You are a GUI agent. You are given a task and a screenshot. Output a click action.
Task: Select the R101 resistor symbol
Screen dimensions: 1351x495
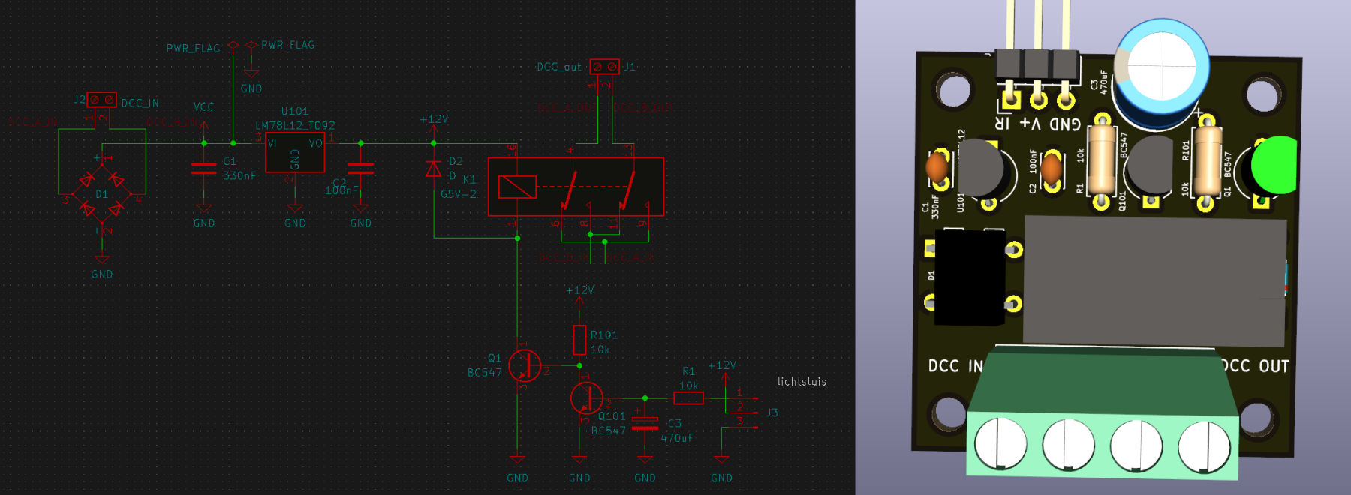pyautogui.click(x=579, y=340)
